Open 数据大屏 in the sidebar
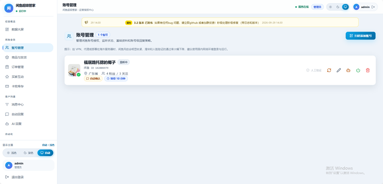The image size is (383, 184). (28, 29)
